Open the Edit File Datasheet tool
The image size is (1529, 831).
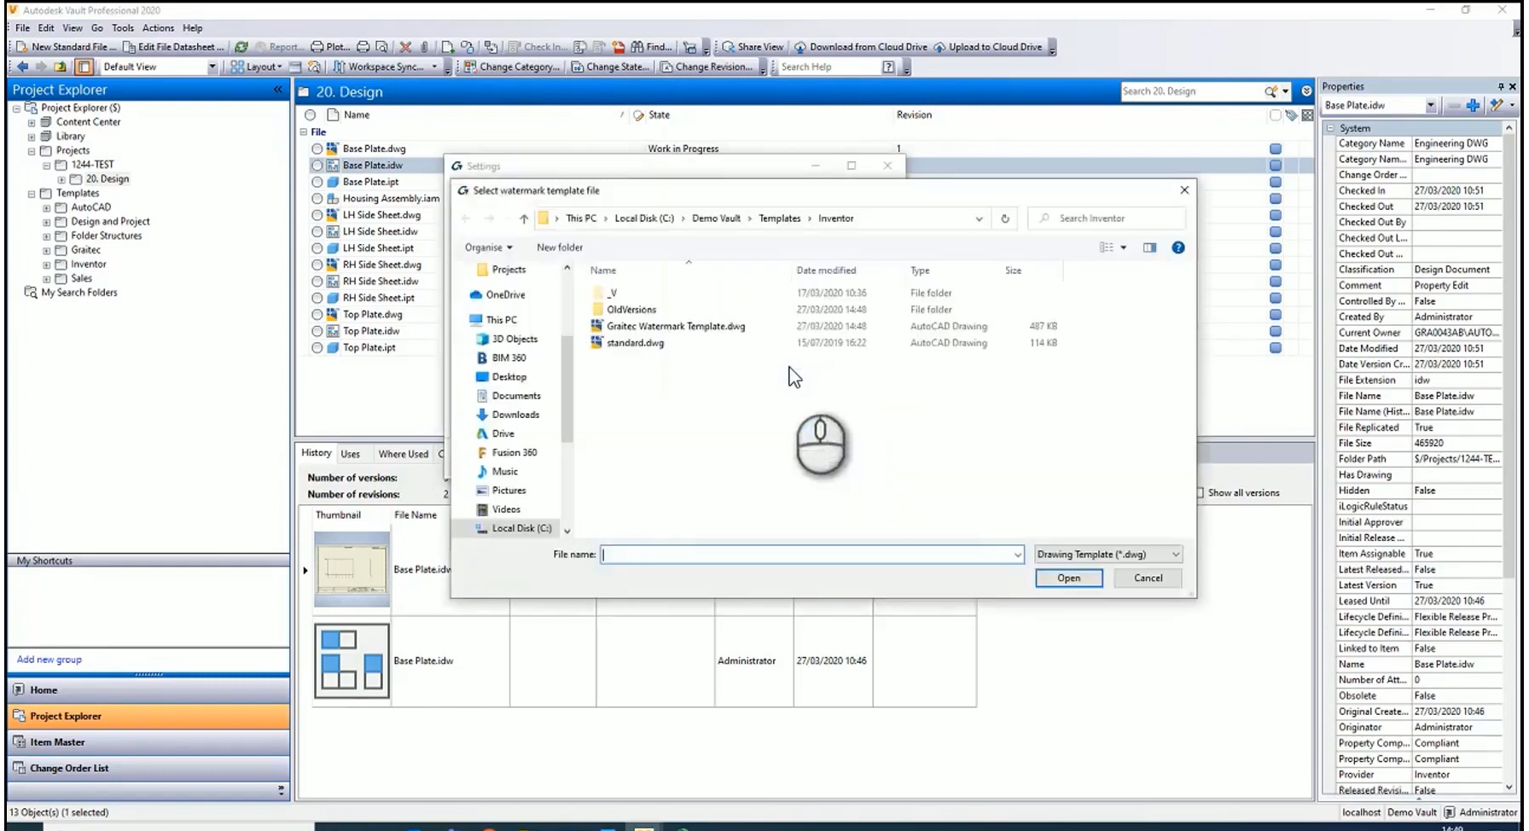click(x=174, y=47)
